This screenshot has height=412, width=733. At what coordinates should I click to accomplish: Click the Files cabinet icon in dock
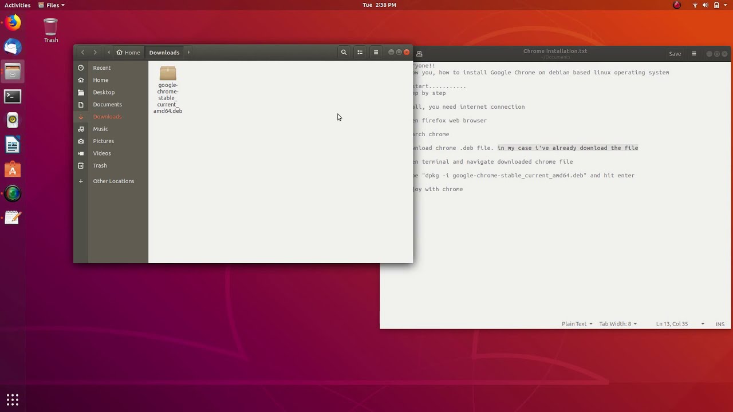tap(13, 72)
